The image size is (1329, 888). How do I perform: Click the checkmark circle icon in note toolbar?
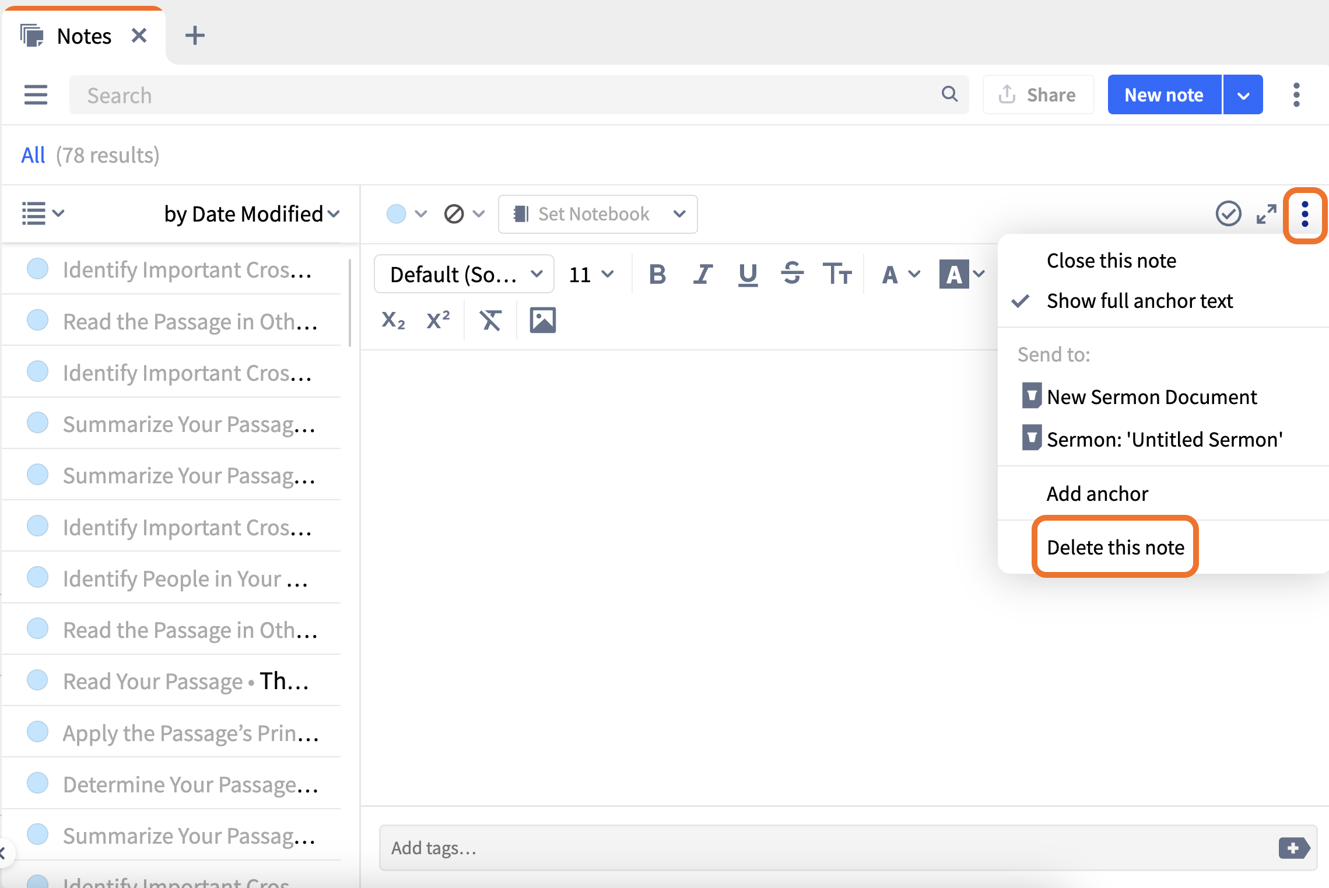pos(1228,213)
